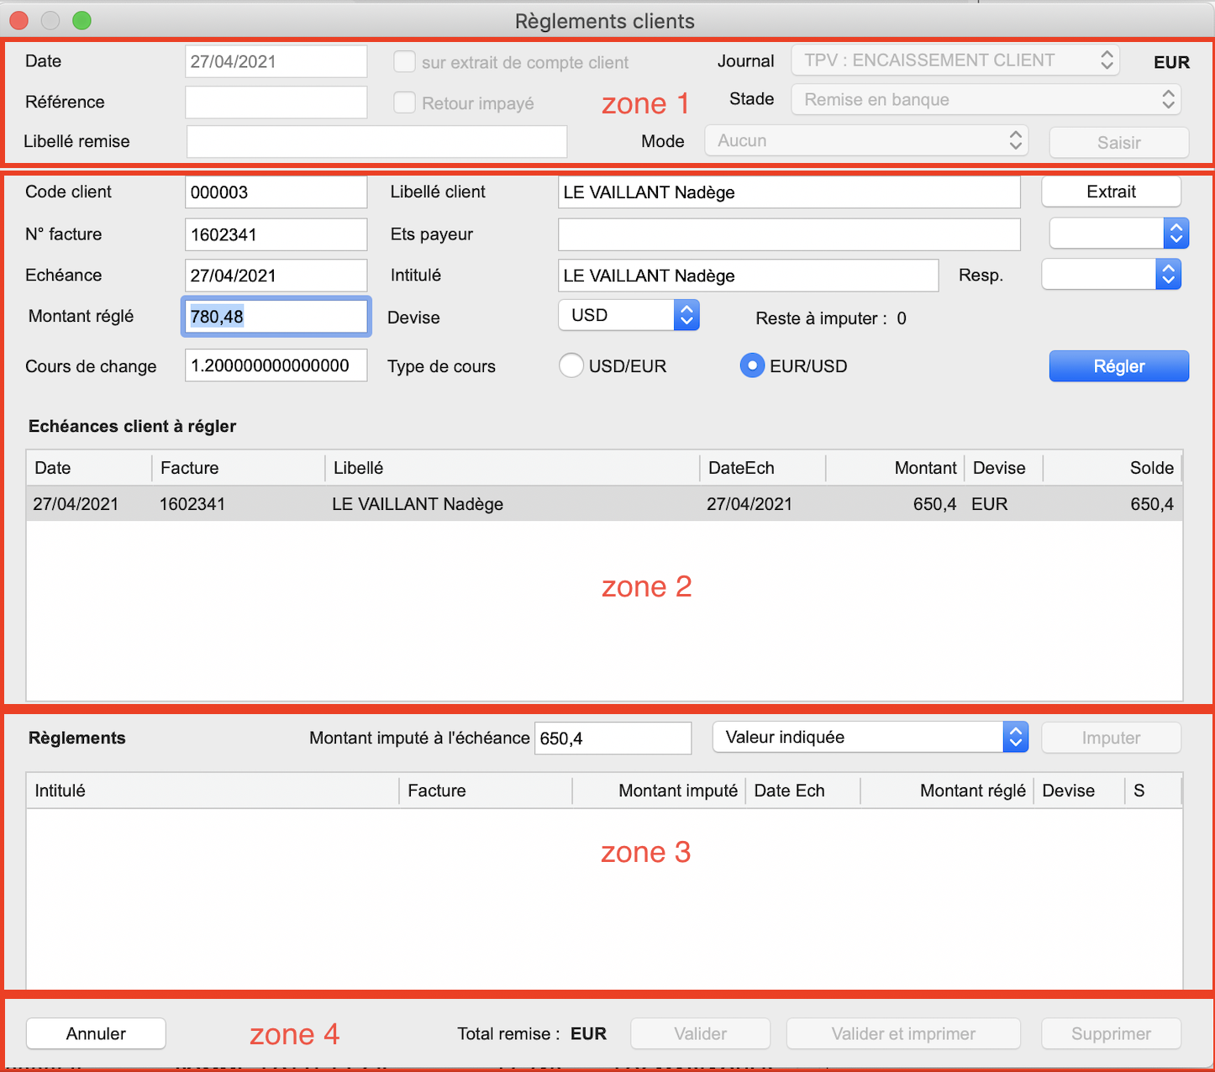Click 'Montant imputé à l'échéance' field

[613, 738]
